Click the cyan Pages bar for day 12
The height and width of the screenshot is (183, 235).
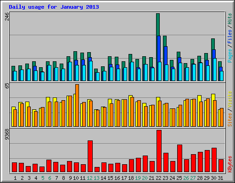[91, 71]
